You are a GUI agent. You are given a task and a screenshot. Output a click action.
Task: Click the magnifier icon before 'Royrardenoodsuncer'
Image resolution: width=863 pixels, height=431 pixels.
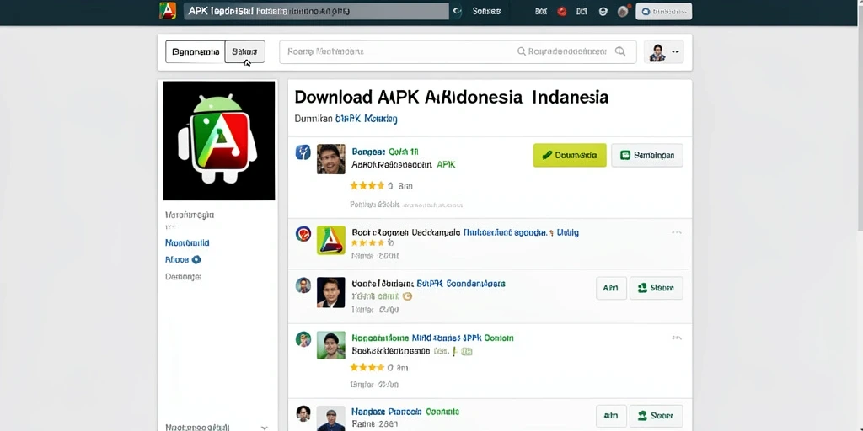[x=522, y=51]
